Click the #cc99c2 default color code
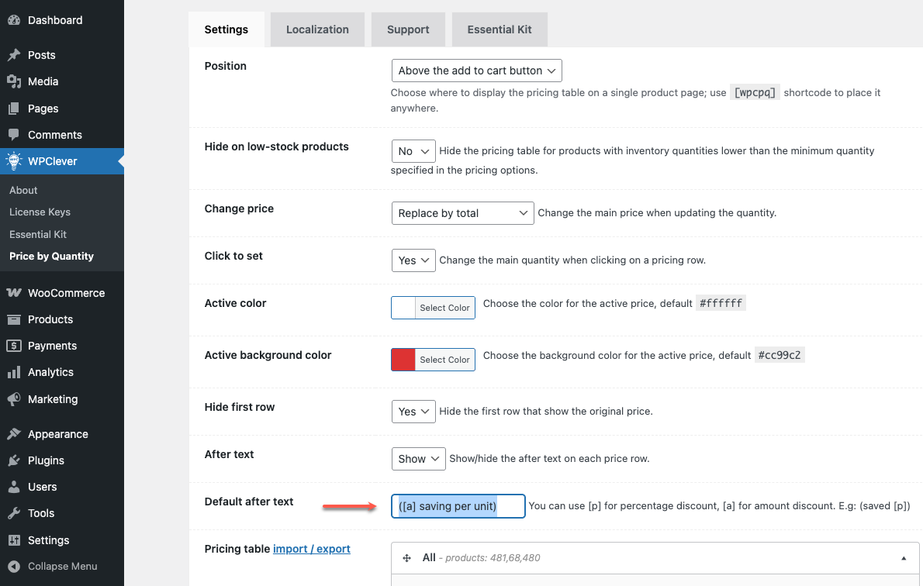Screen dimensions: 923x586 click(x=780, y=355)
